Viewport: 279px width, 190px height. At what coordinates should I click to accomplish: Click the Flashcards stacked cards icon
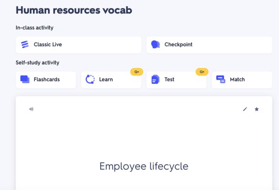[25, 79]
